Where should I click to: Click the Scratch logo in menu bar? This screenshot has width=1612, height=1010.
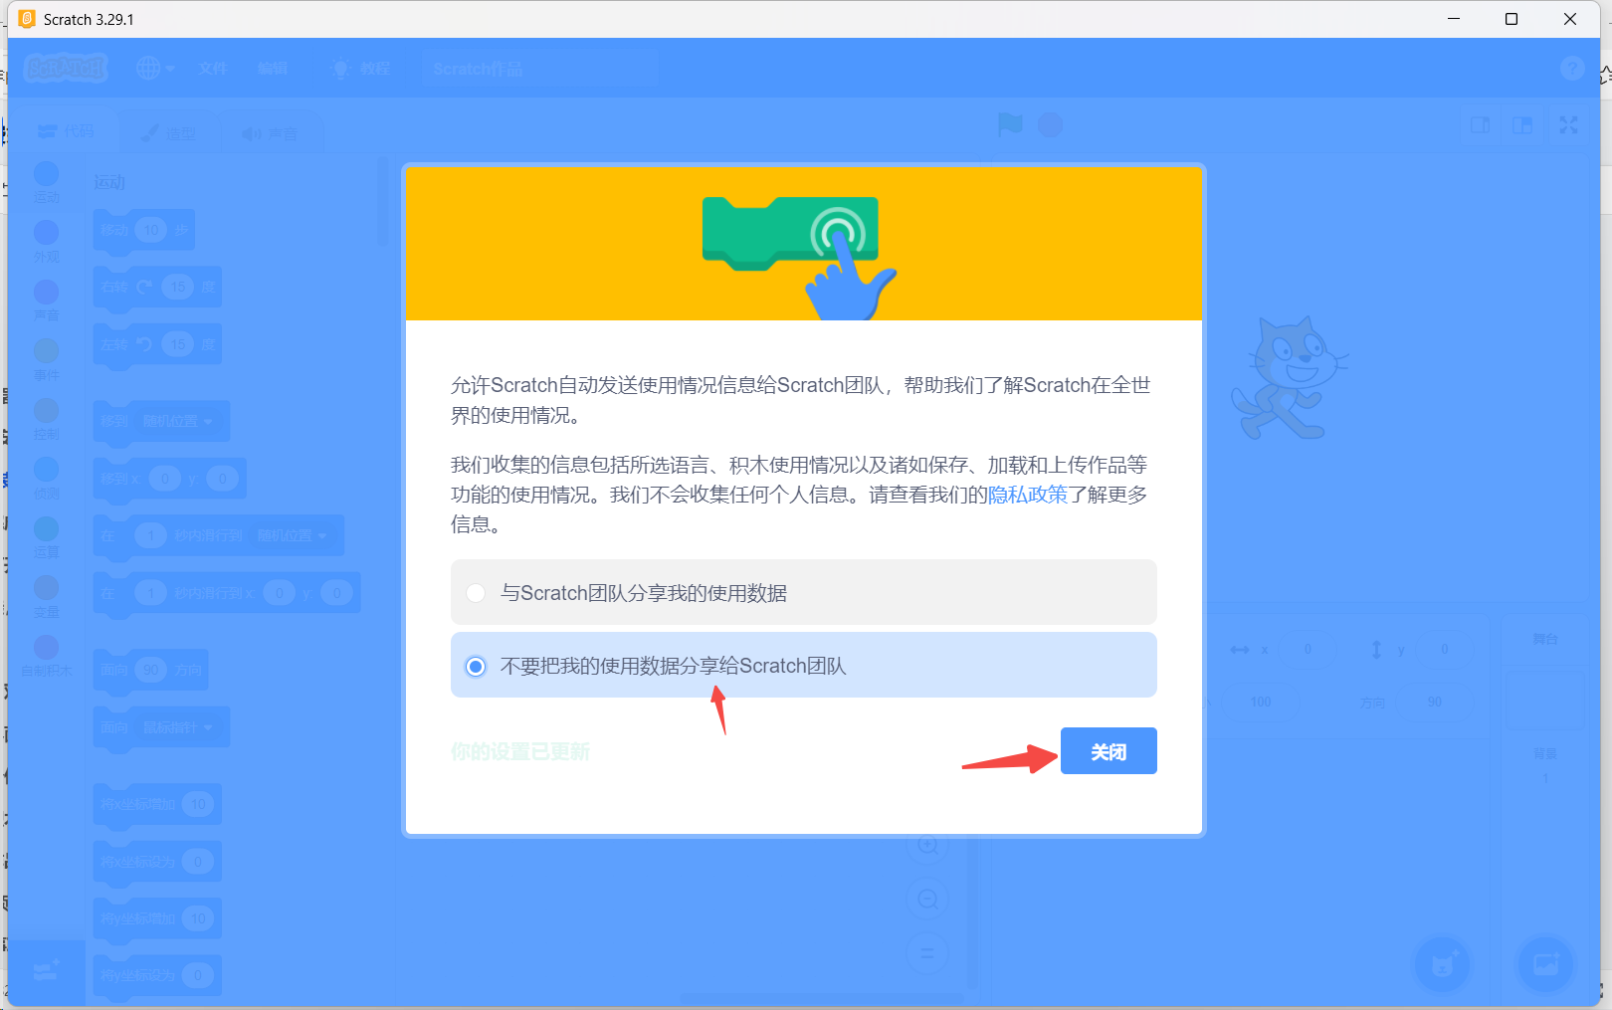pyautogui.click(x=66, y=69)
